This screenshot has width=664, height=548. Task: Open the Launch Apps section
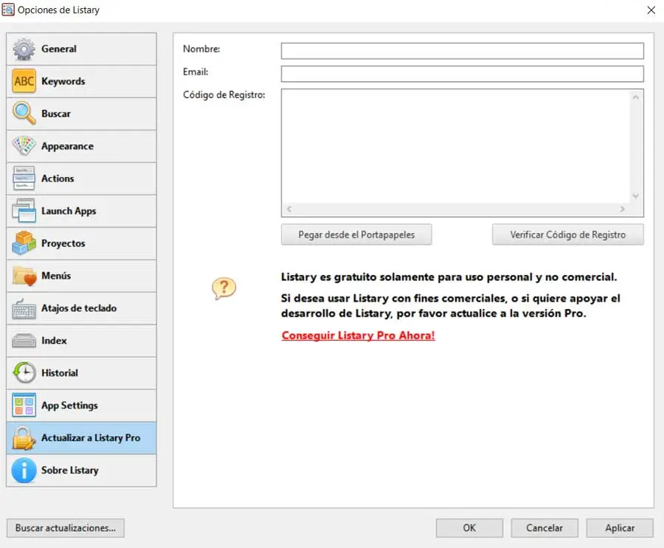(x=69, y=211)
